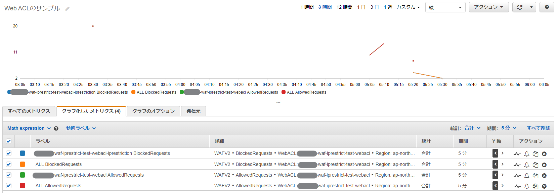The width and height of the screenshot is (558, 193).
Task: Uncheck the webacl AllowedRequests metric checkbox
Action: (9, 175)
